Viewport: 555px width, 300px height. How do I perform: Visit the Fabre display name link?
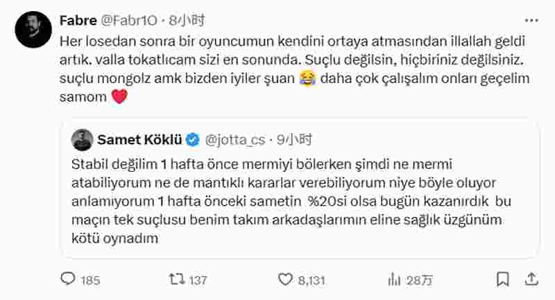click(78, 21)
